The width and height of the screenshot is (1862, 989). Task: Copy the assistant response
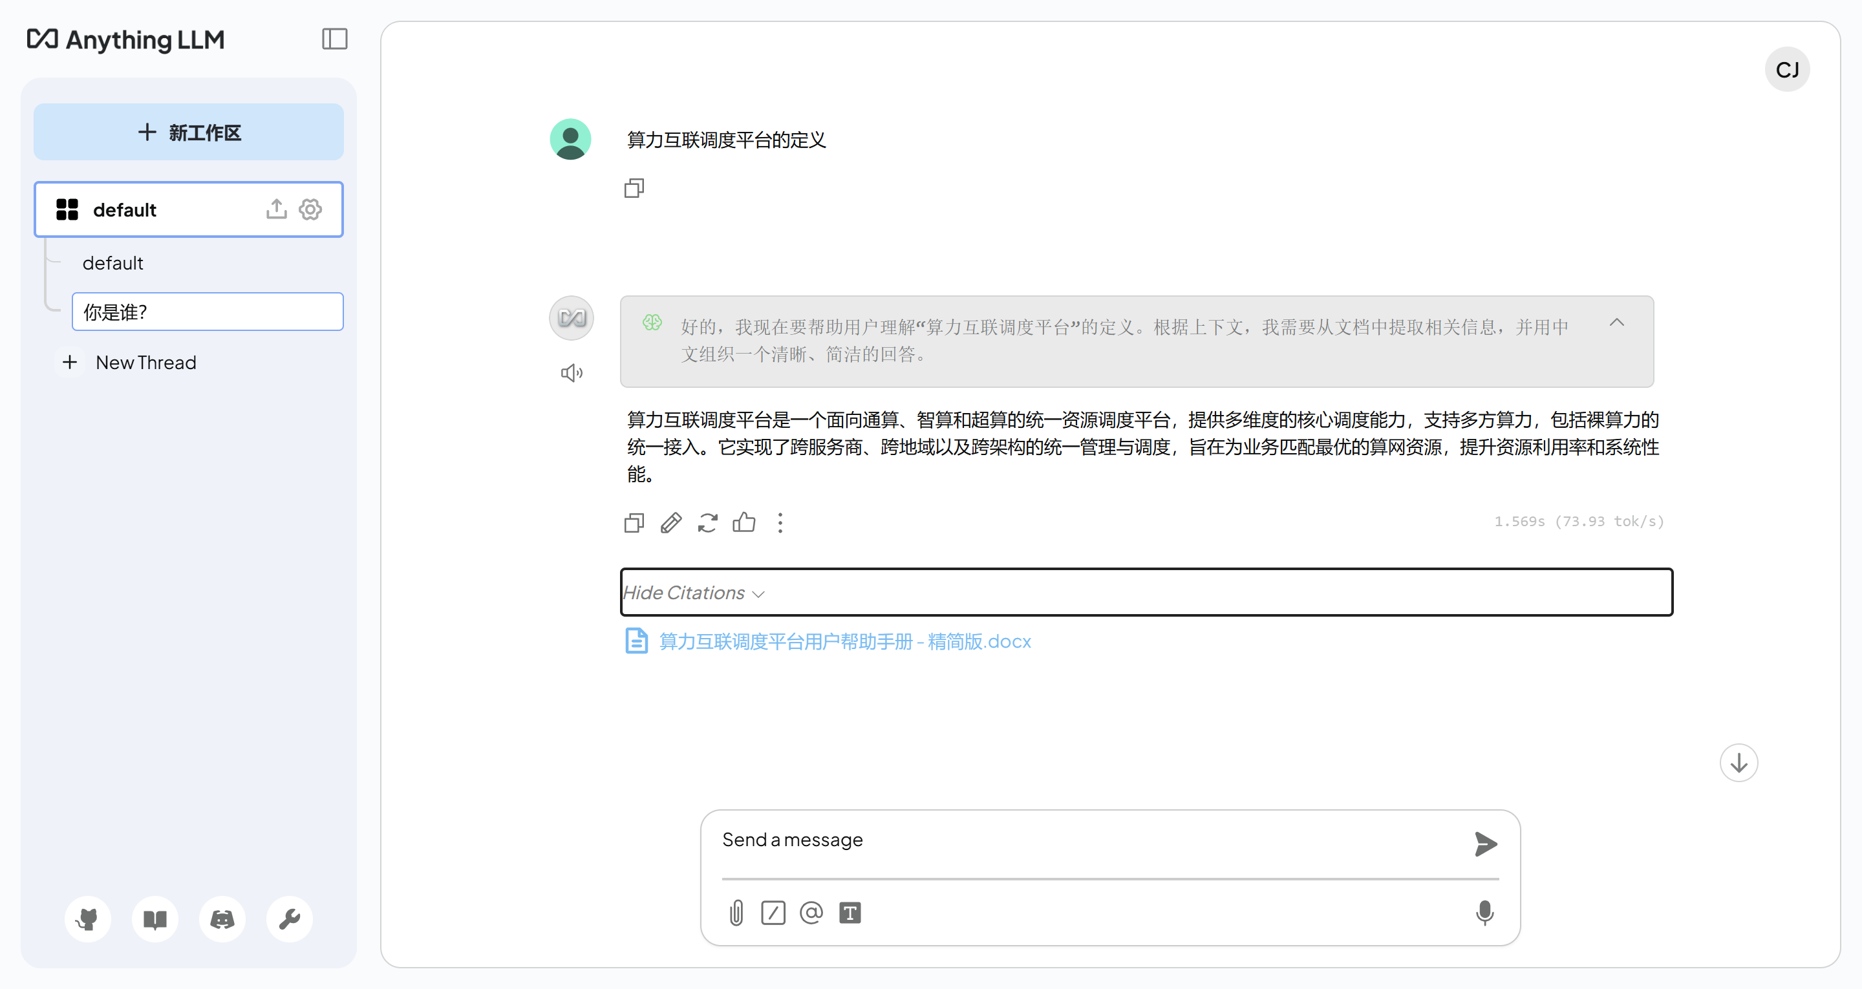tap(634, 523)
